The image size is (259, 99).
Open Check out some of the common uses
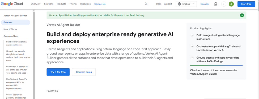pos(214,72)
